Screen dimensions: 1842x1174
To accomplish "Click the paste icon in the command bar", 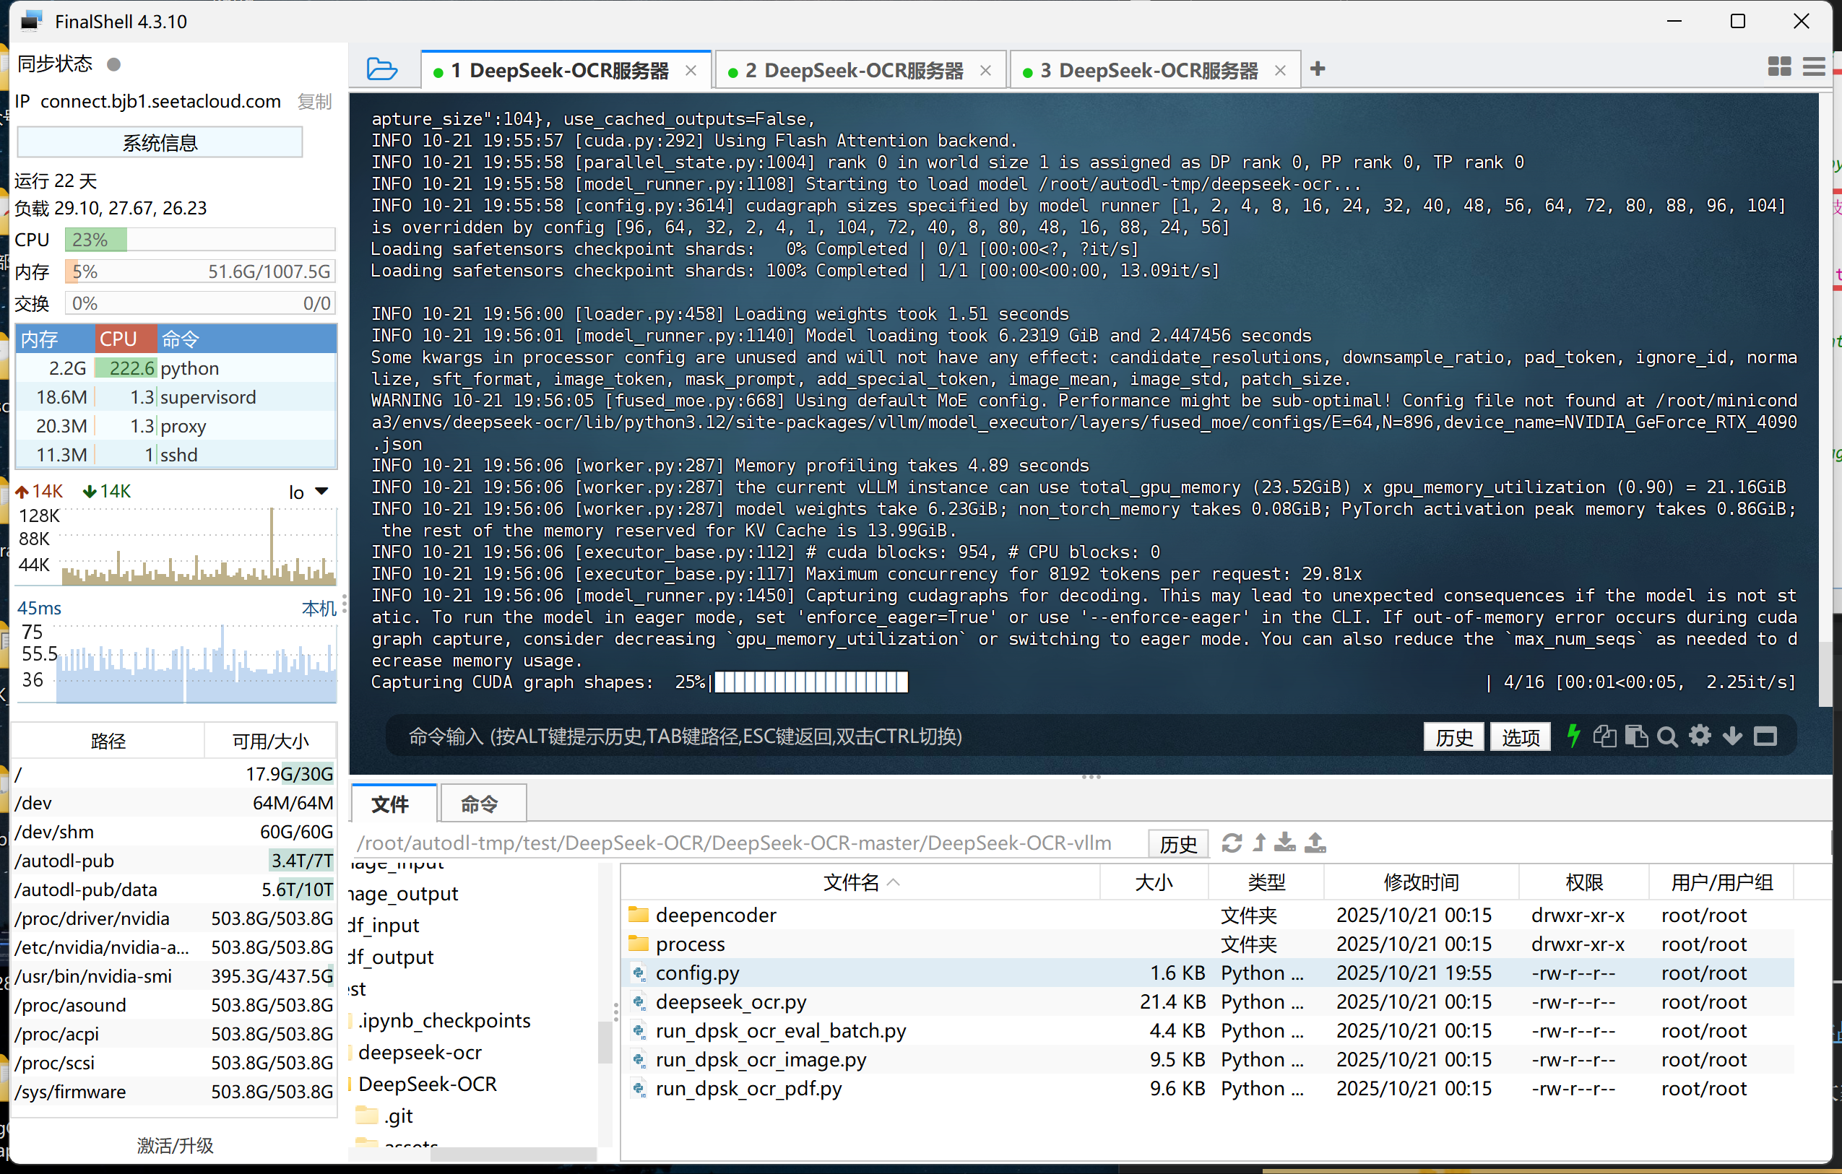I will coord(1635,736).
